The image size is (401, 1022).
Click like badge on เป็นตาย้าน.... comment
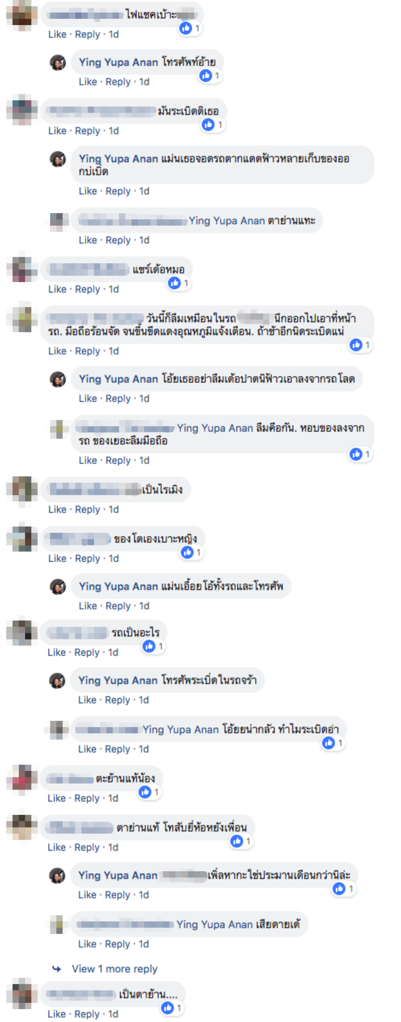167,1008
